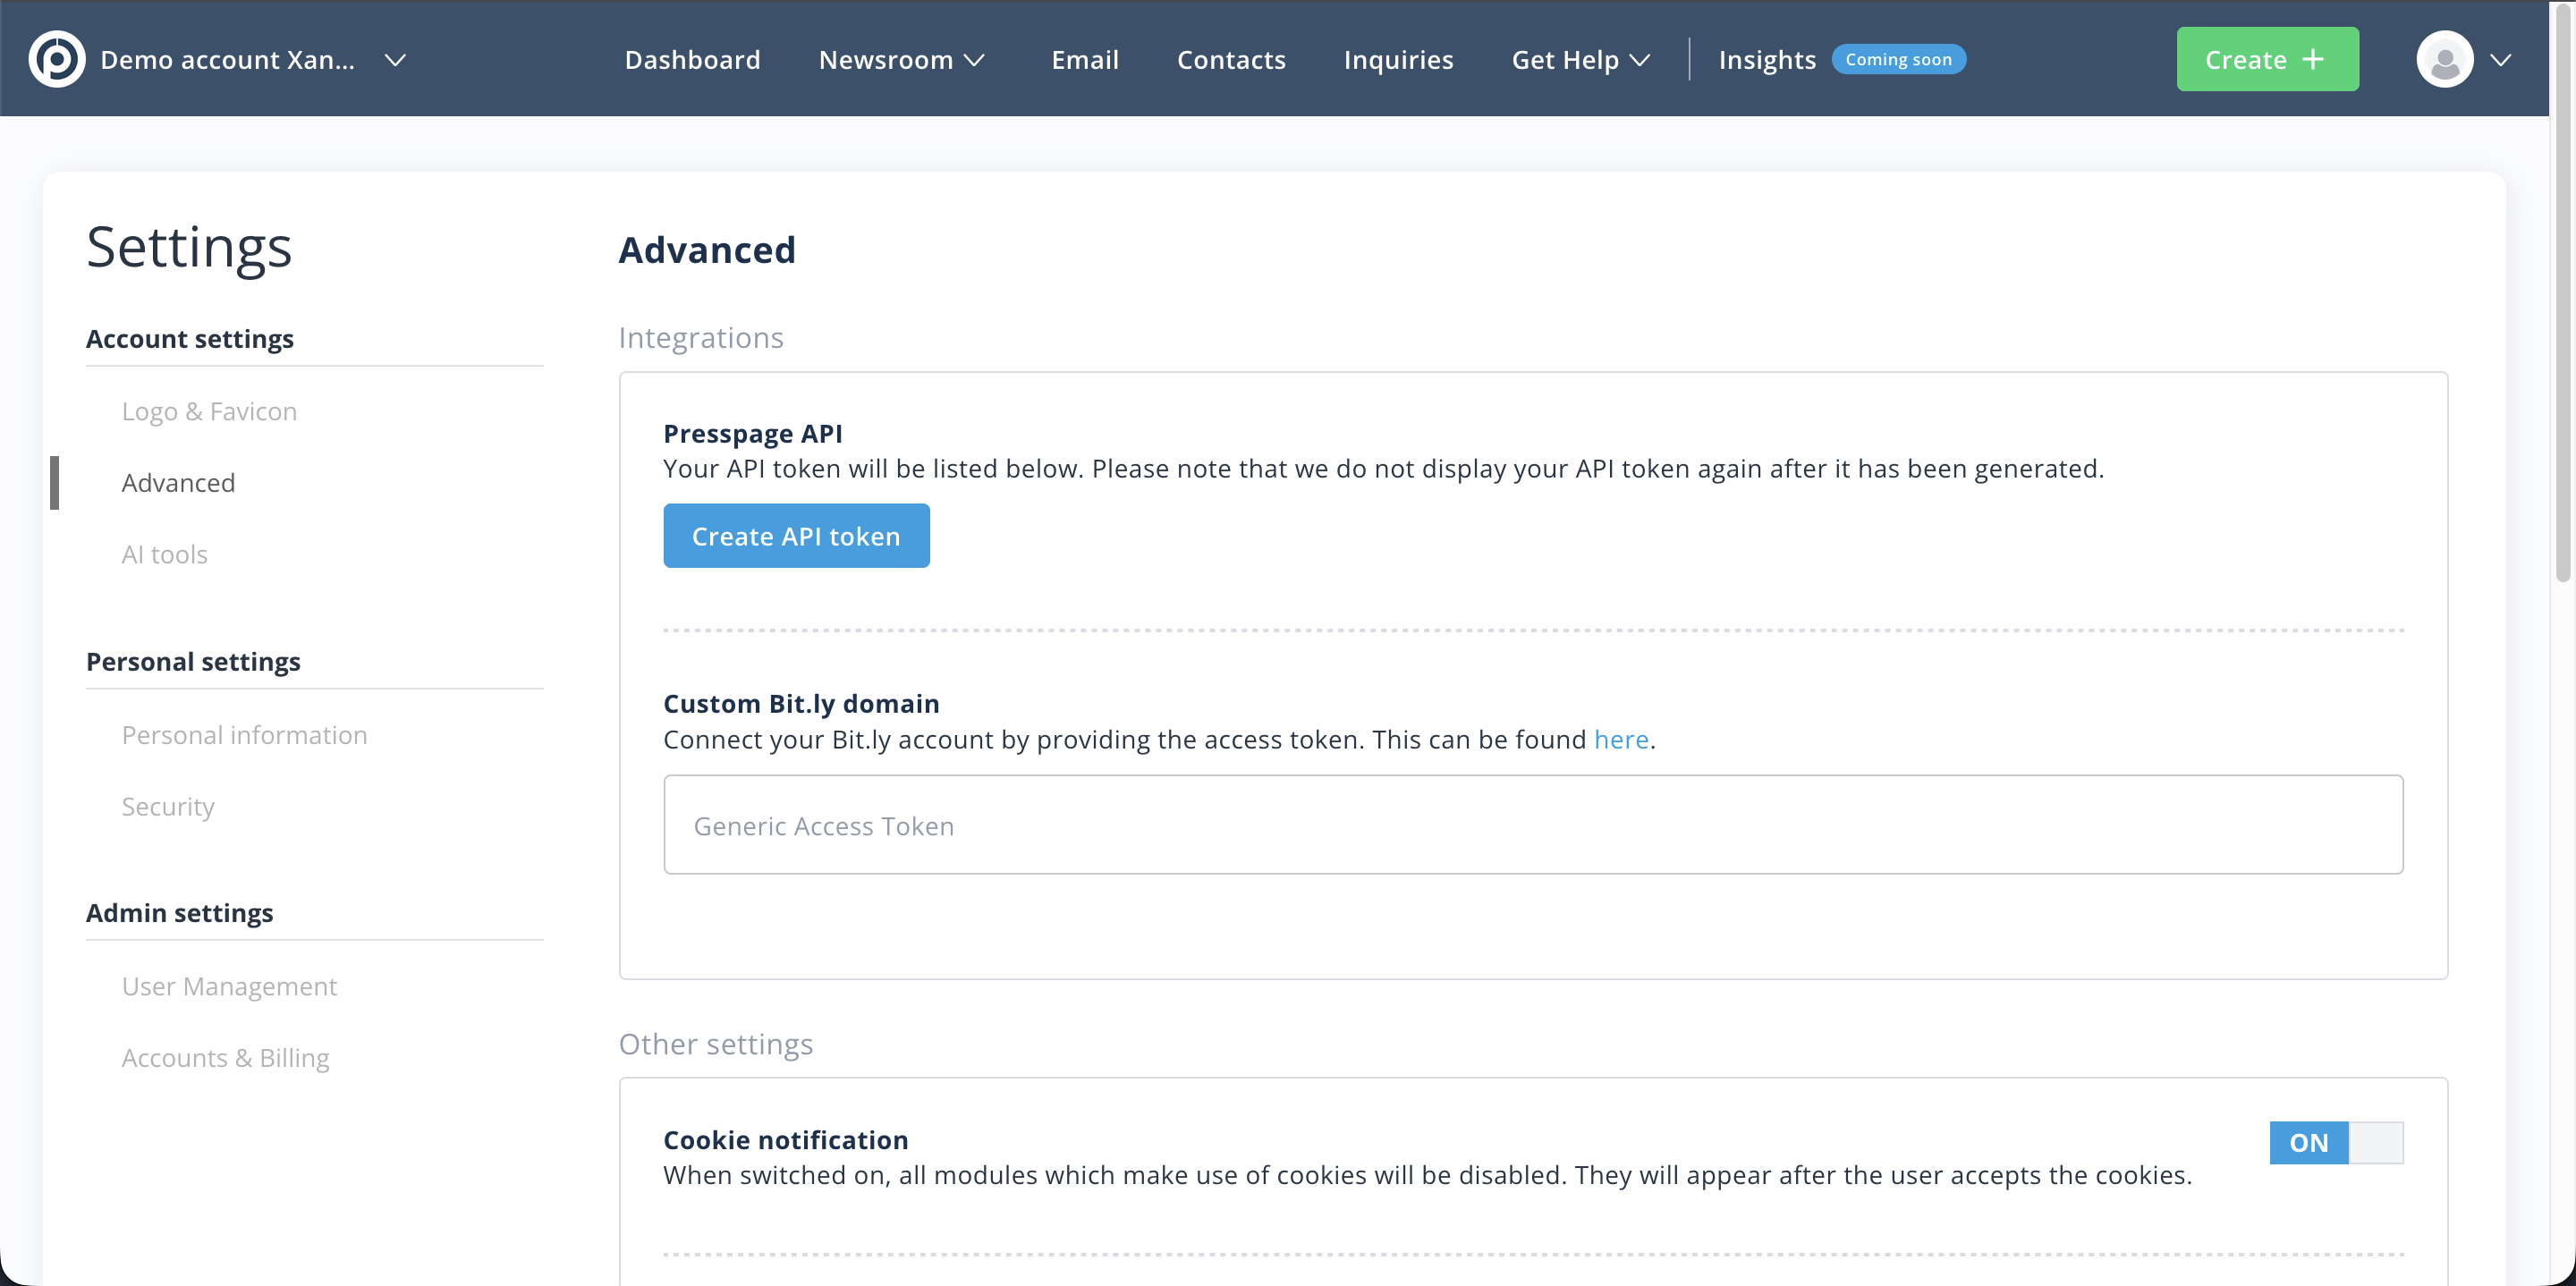
Task: Expand the Newsroom menu chevron
Action: (x=974, y=60)
